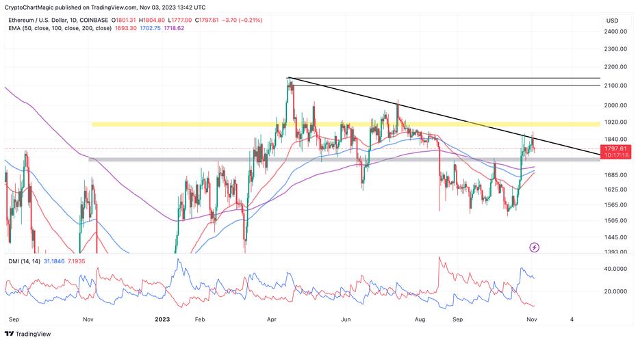
Task: Click the 40.0000 DMI axis label
Action: pyautogui.click(x=615, y=269)
